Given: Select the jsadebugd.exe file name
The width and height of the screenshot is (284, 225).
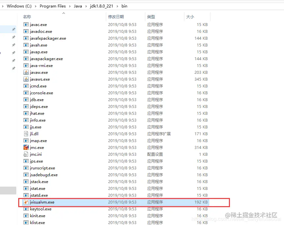Looking at the screenshot, I should tap(44, 175).
